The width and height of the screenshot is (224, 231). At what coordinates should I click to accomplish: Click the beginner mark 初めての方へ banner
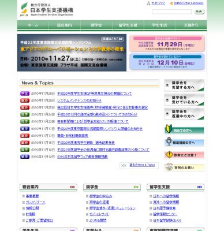coord(184,130)
